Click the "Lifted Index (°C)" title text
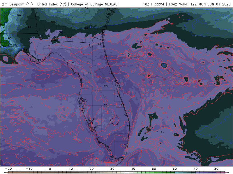The height and width of the screenshot is (174, 233). tap(52, 4)
